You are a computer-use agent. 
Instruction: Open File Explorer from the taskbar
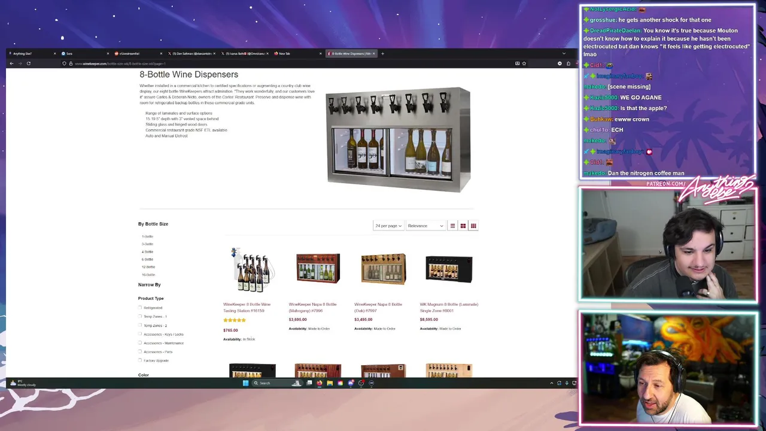point(329,383)
